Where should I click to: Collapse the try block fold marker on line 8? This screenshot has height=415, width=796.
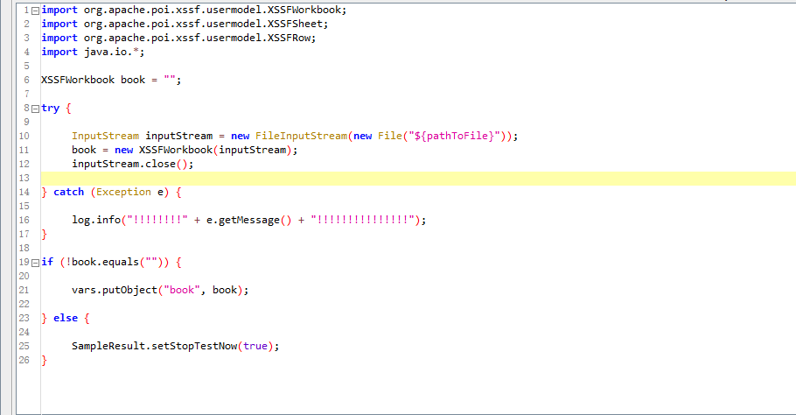pyautogui.click(x=36, y=109)
